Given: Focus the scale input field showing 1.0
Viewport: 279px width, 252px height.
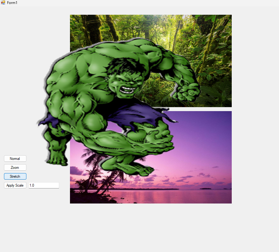Looking at the screenshot, I should (x=44, y=185).
